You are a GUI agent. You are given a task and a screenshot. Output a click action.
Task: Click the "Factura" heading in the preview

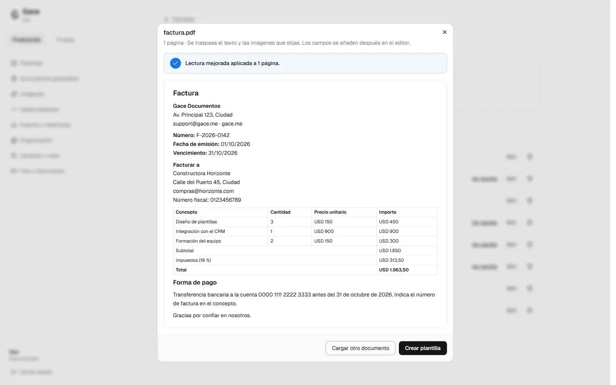point(186,93)
